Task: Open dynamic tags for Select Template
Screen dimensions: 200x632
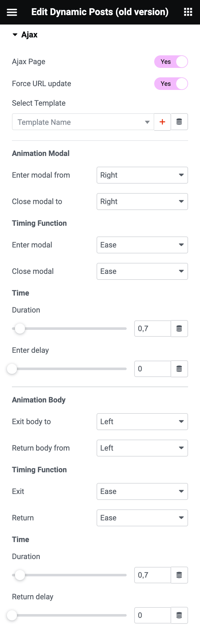Action: click(x=179, y=122)
